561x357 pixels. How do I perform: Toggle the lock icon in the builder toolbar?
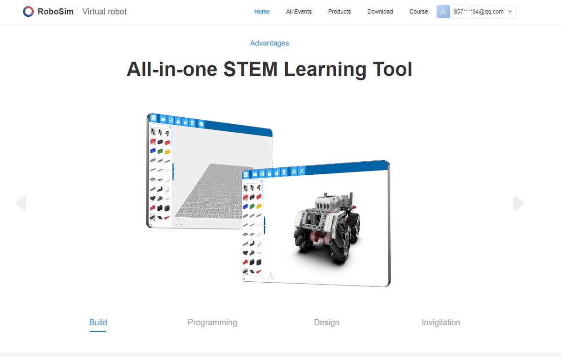click(178, 121)
